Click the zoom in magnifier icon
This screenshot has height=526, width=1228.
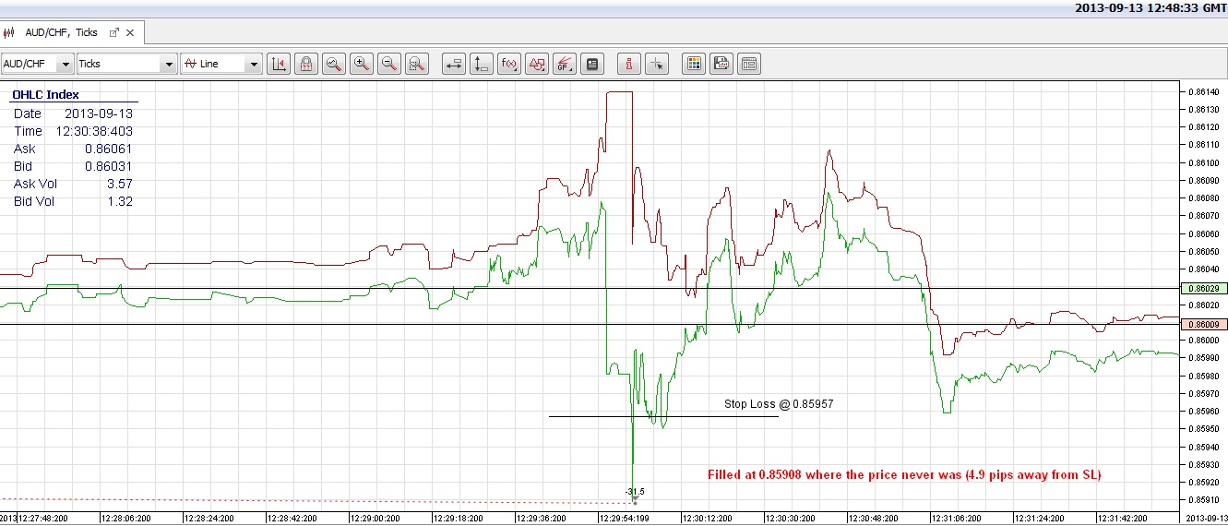[x=362, y=64]
